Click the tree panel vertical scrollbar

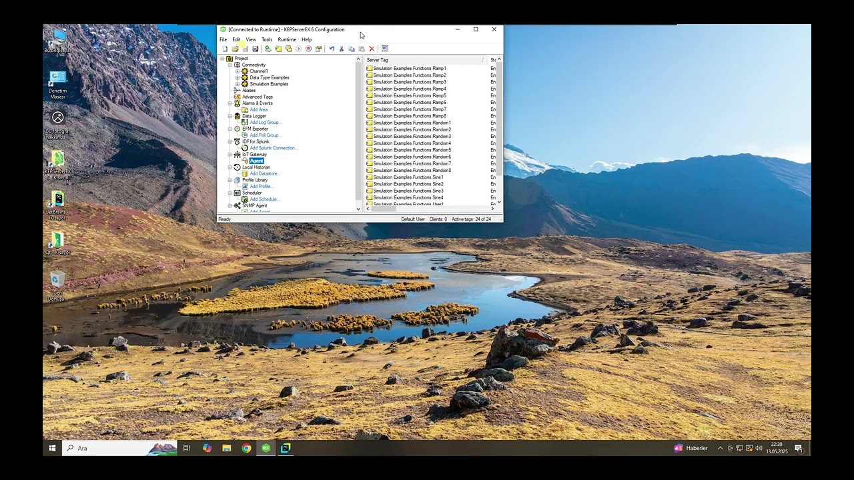(358, 133)
